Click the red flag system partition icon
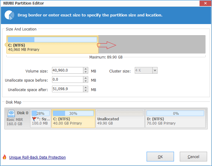This screenshot has width=212, height=166. [34, 119]
